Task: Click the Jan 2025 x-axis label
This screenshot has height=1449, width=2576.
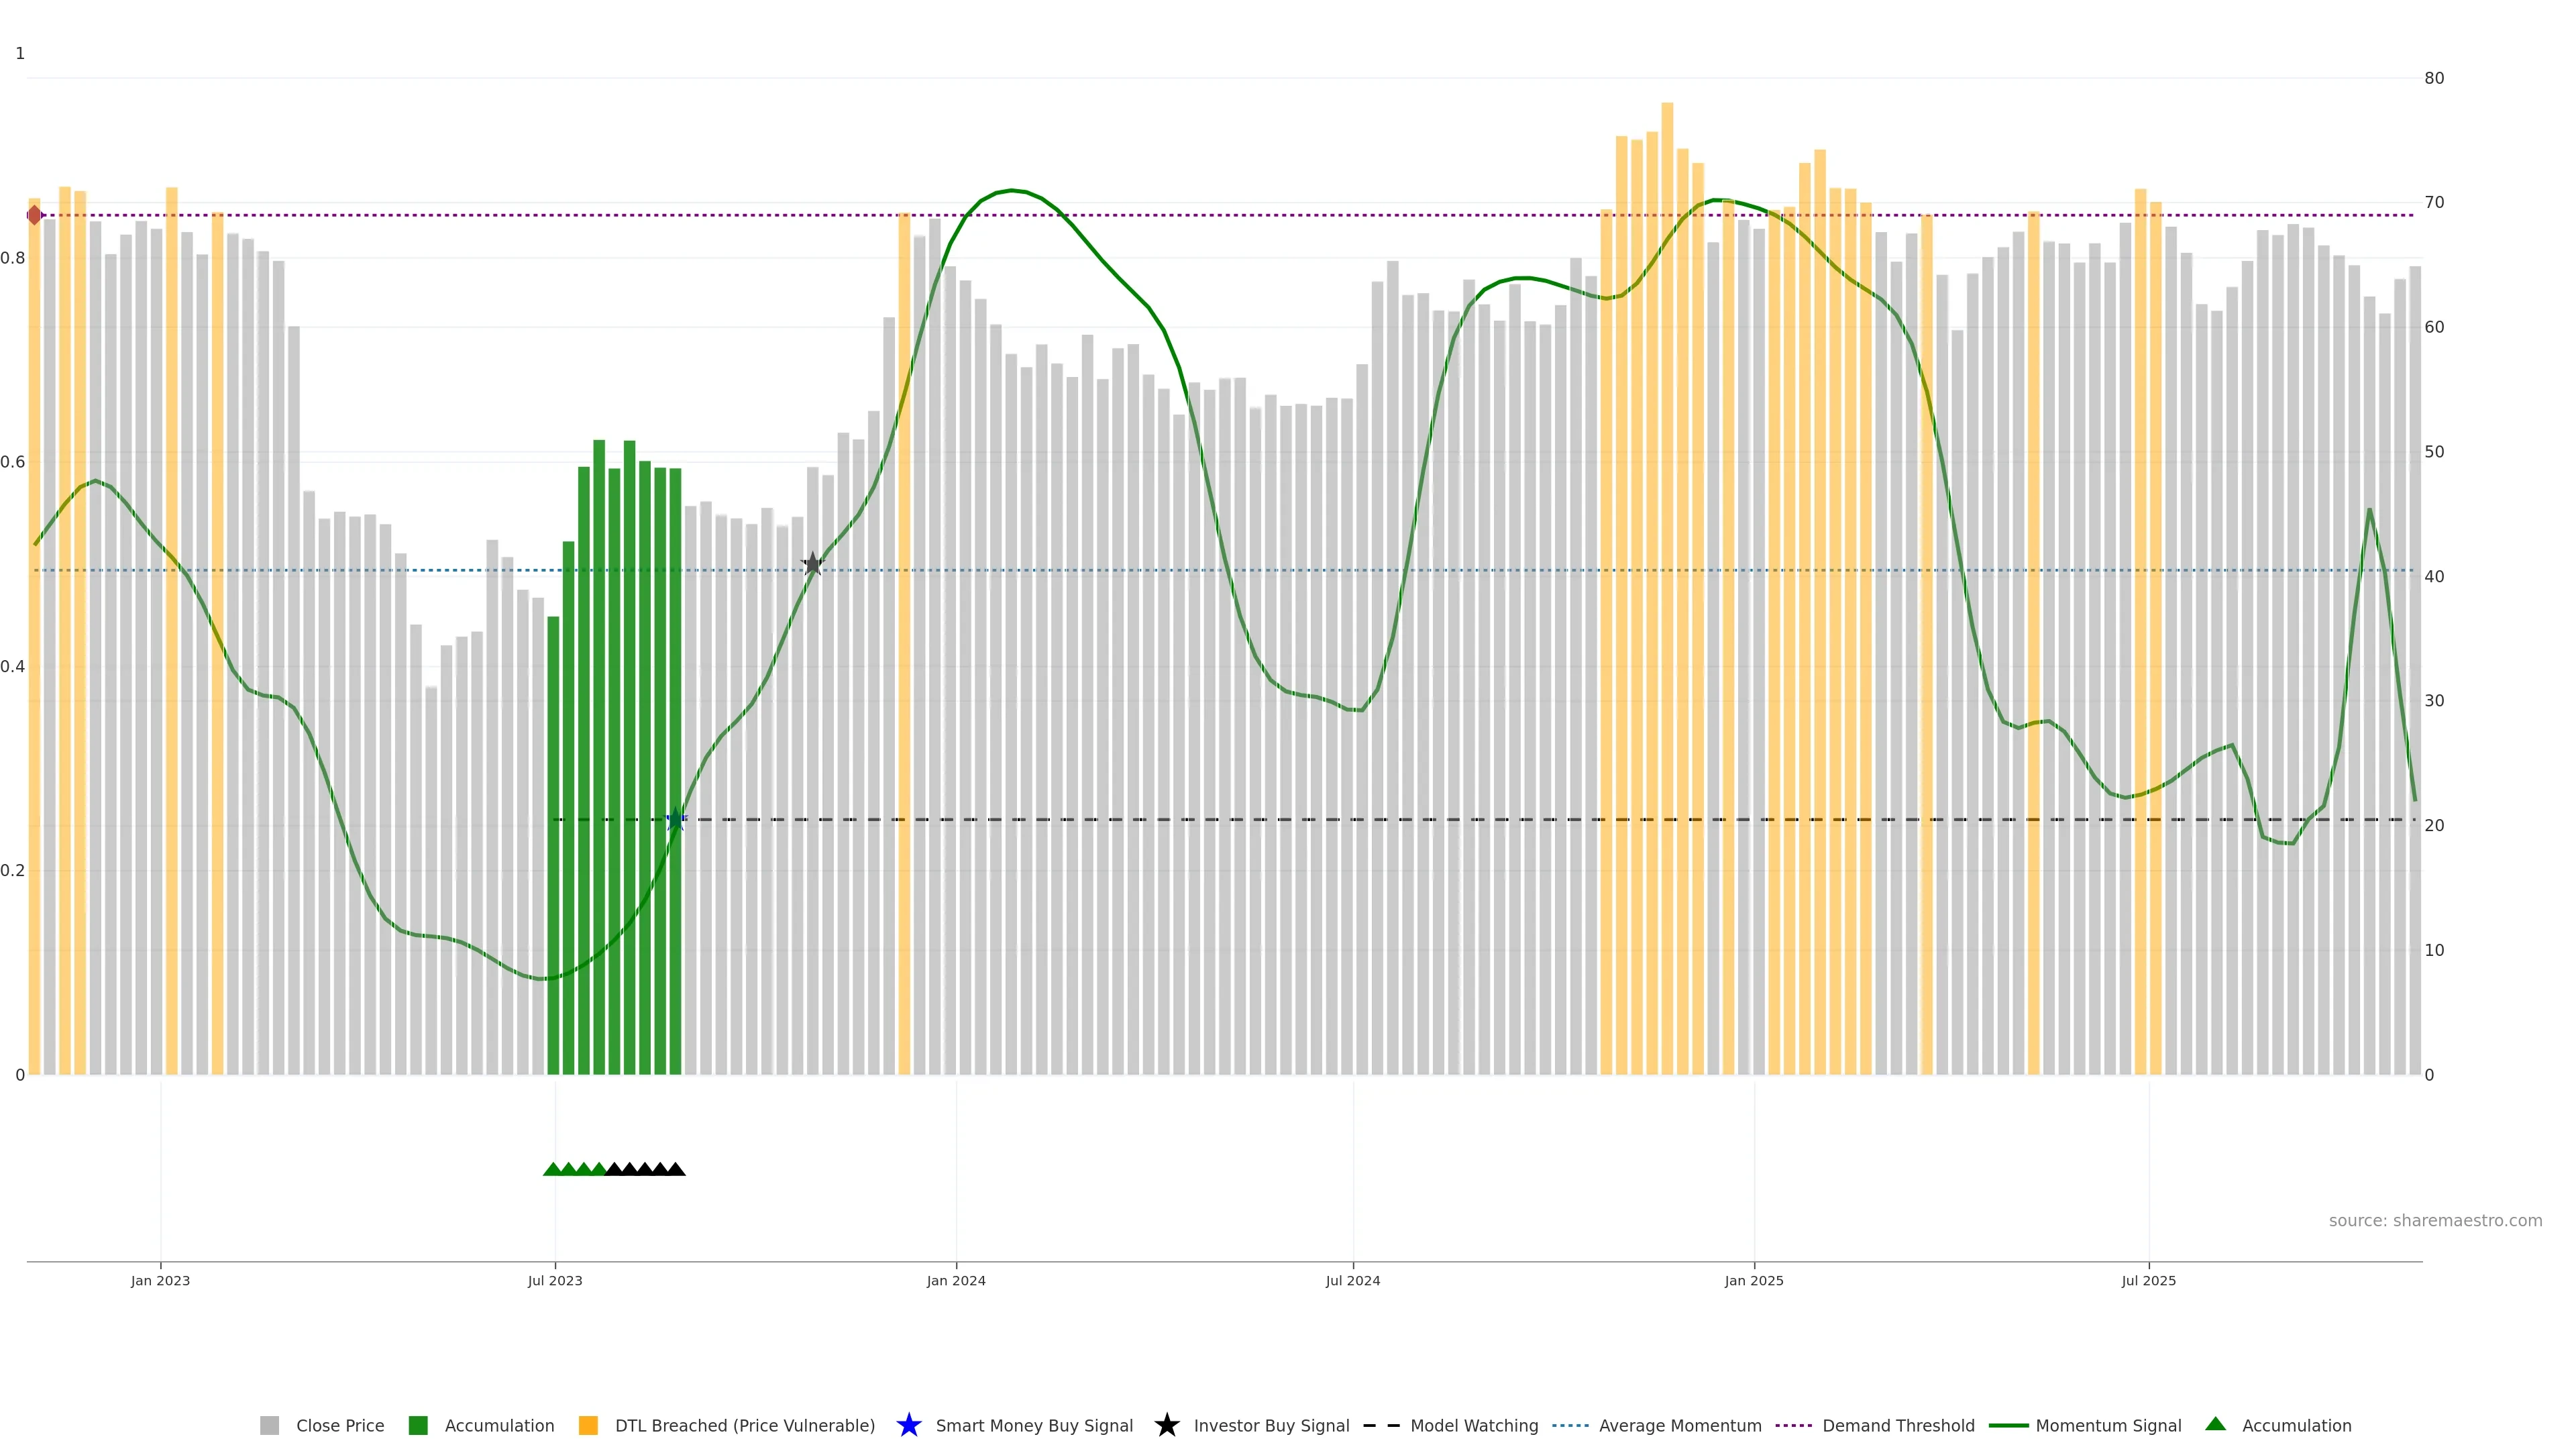Action: [1753, 1281]
